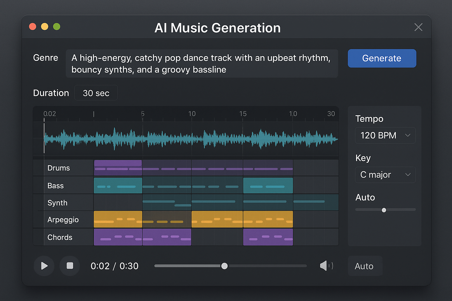Select the first orange Arpeggio clip
This screenshot has width=452, height=301.
coord(118,219)
